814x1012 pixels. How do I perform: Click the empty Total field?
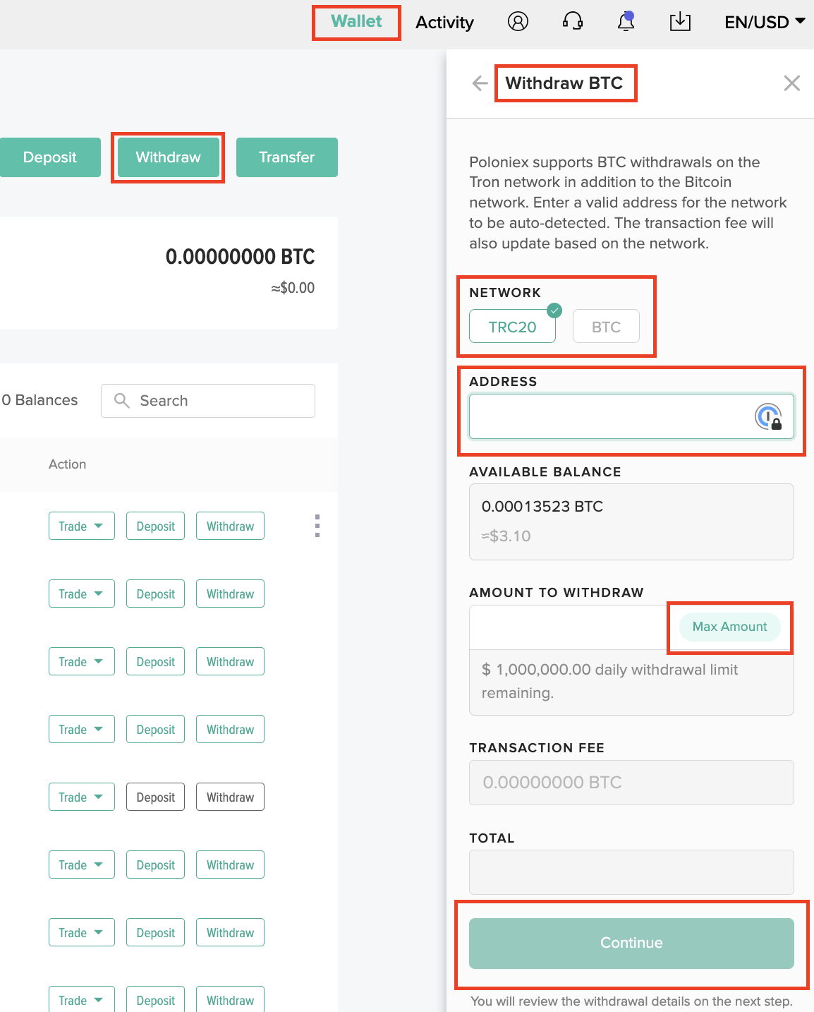(x=631, y=872)
